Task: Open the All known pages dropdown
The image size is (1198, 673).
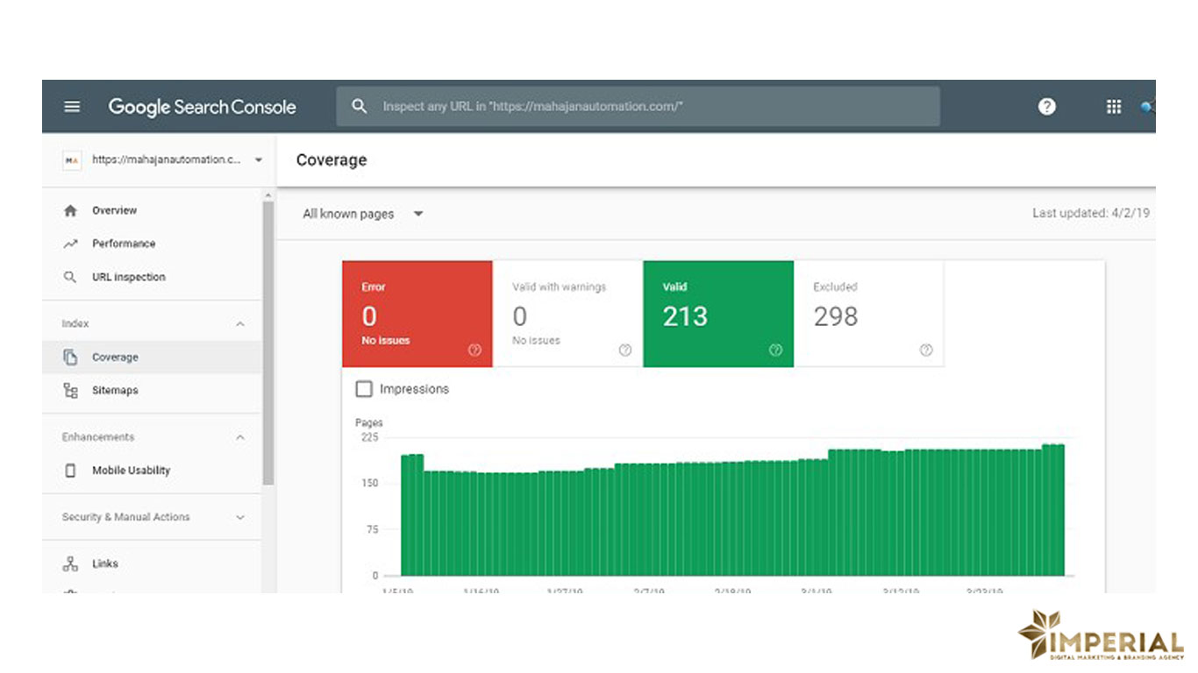Action: (362, 214)
